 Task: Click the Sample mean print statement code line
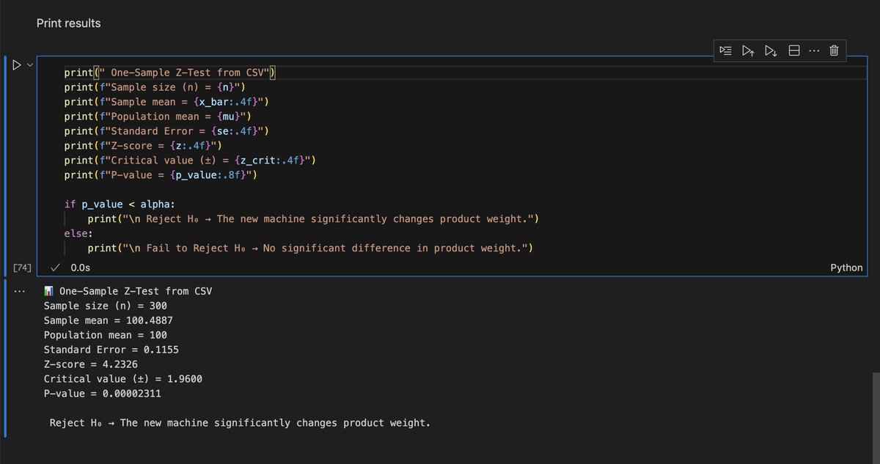(166, 102)
